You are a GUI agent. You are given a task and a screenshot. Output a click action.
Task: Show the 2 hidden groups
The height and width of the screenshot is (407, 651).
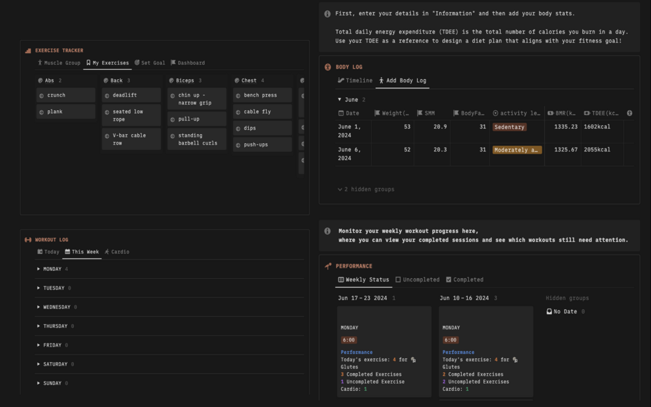(366, 189)
